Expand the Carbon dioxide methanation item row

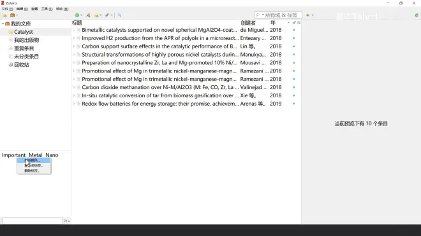coord(74,87)
